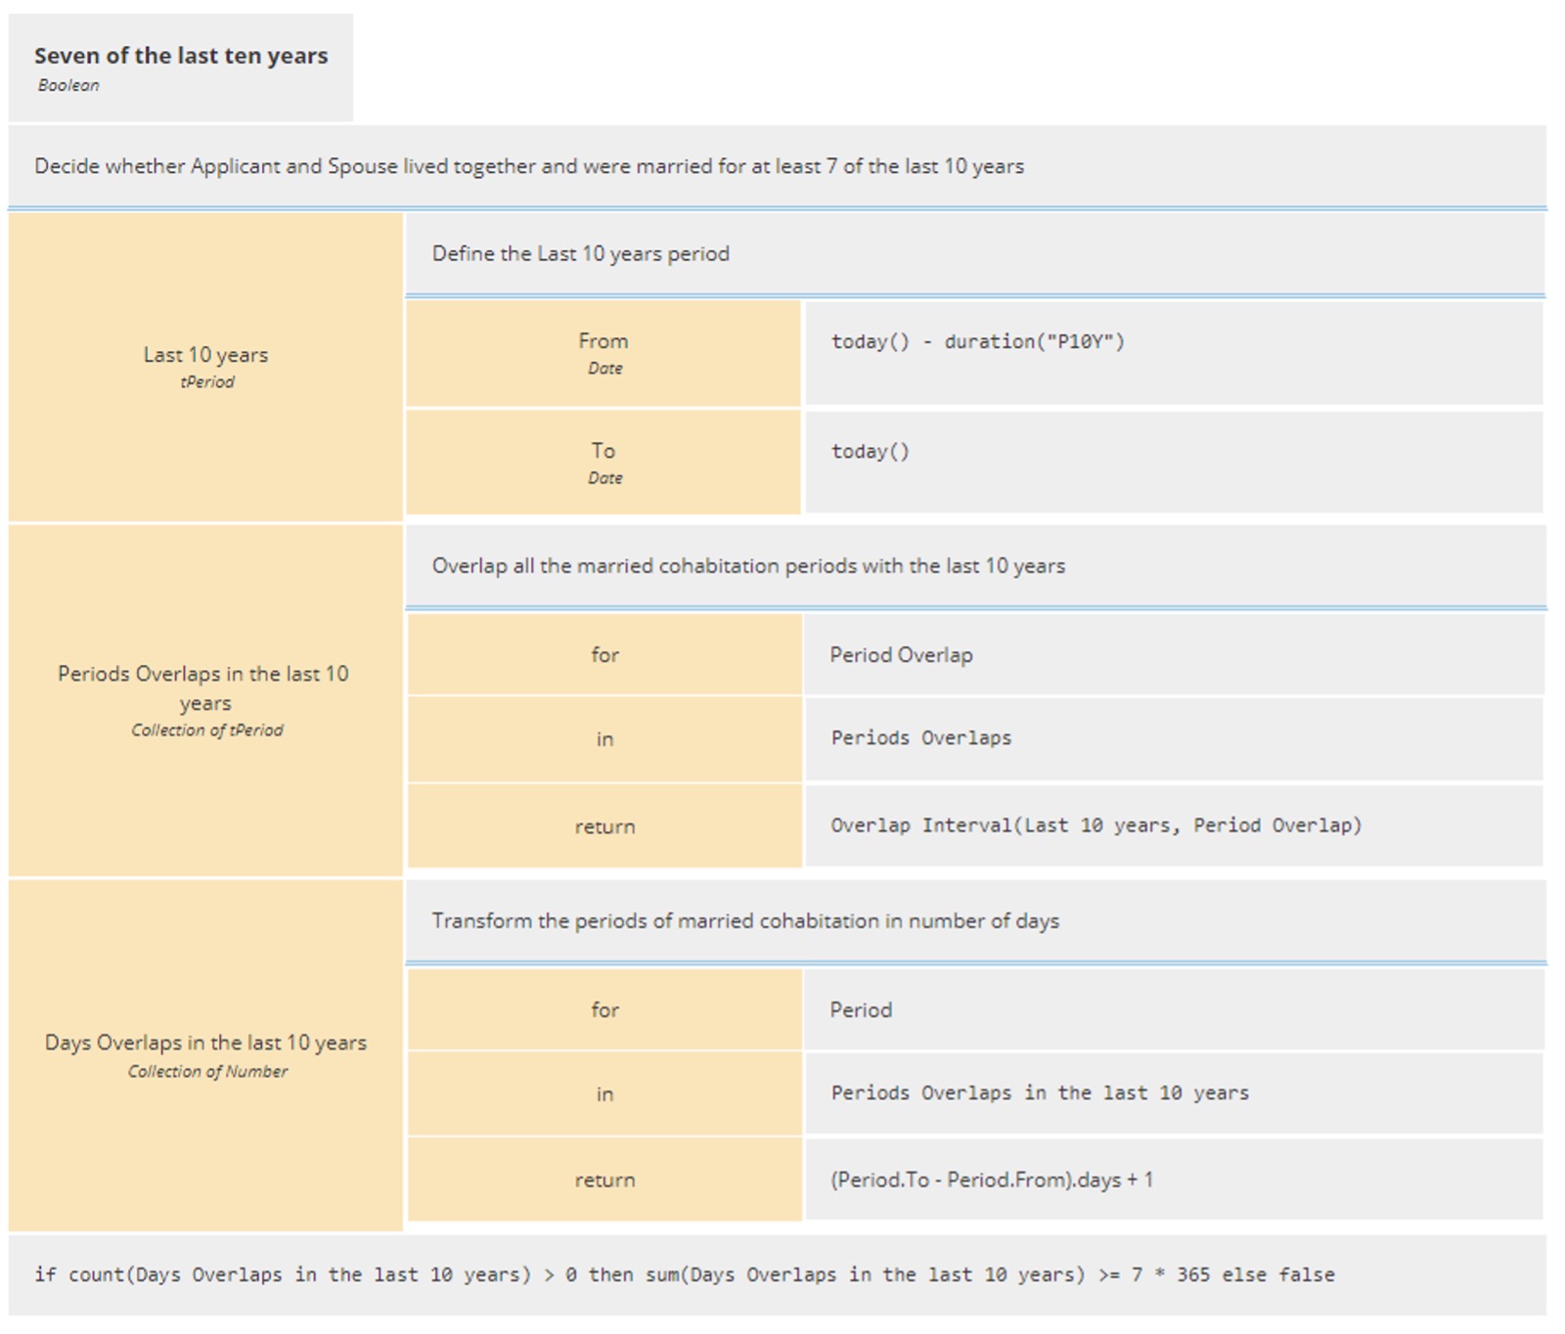Edit the (Period.To - Period.From).days + 1 expression

click(992, 1180)
